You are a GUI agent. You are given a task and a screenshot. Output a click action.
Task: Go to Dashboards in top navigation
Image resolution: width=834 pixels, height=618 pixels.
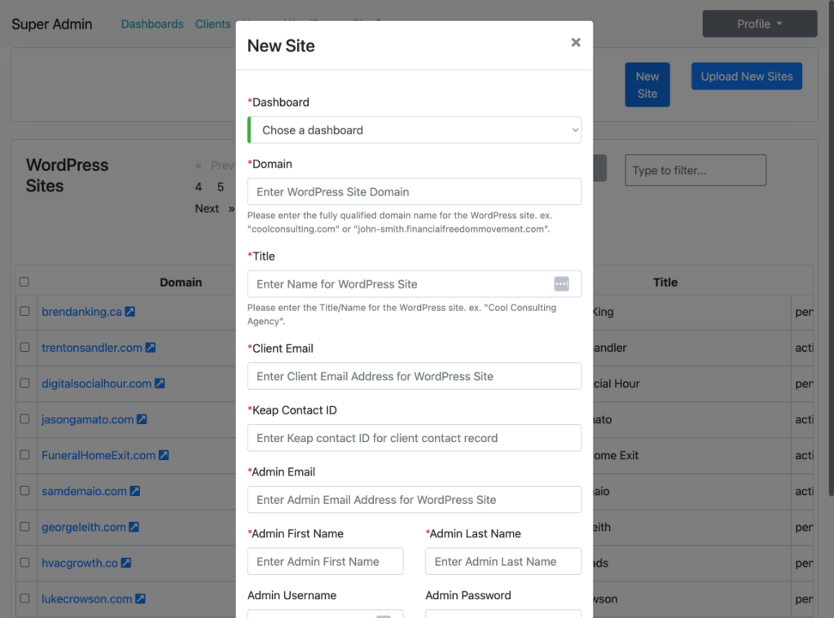point(152,24)
